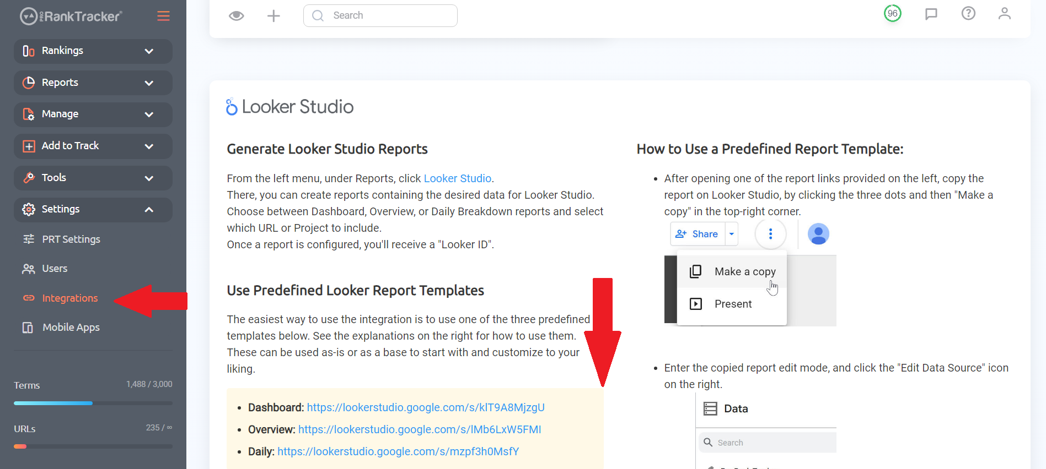Click the three dots menu in screenshot
The width and height of the screenshot is (1046, 469).
pos(770,234)
